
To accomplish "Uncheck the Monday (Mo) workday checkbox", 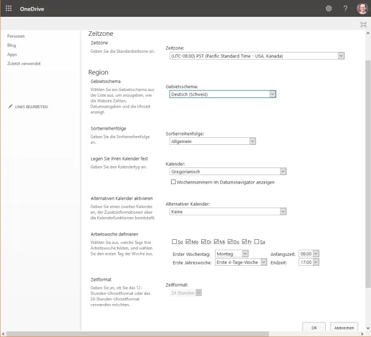I will tap(187, 241).
